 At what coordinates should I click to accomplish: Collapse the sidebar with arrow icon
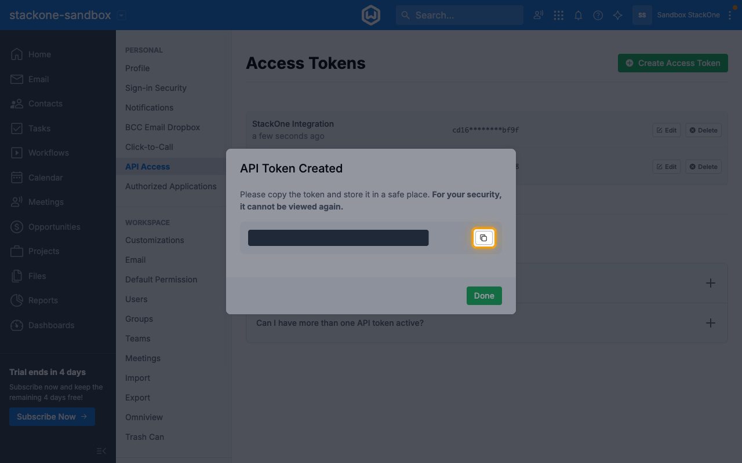(x=101, y=451)
